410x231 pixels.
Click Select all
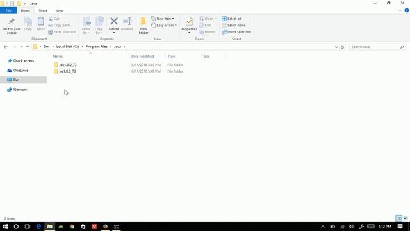coord(231,19)
